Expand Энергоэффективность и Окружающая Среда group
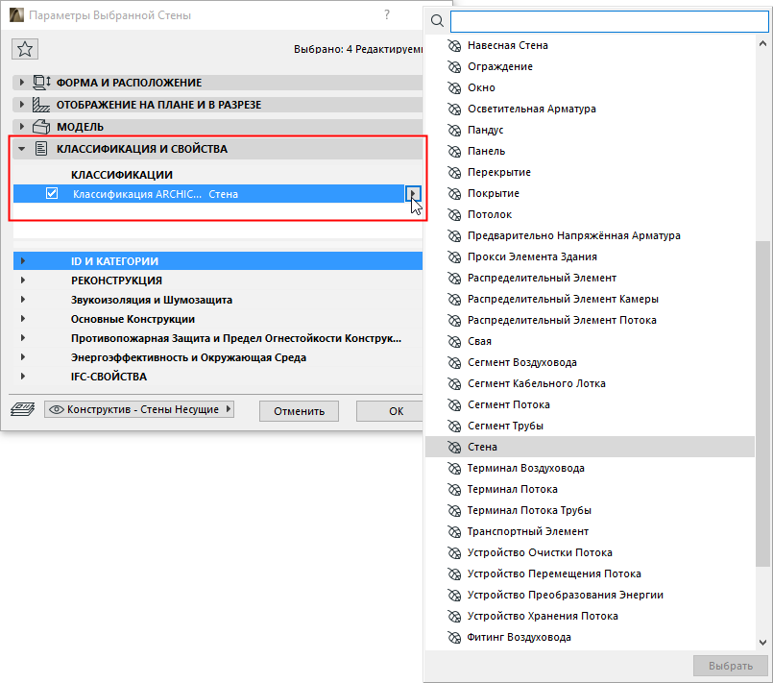 (x=23, y=357)
